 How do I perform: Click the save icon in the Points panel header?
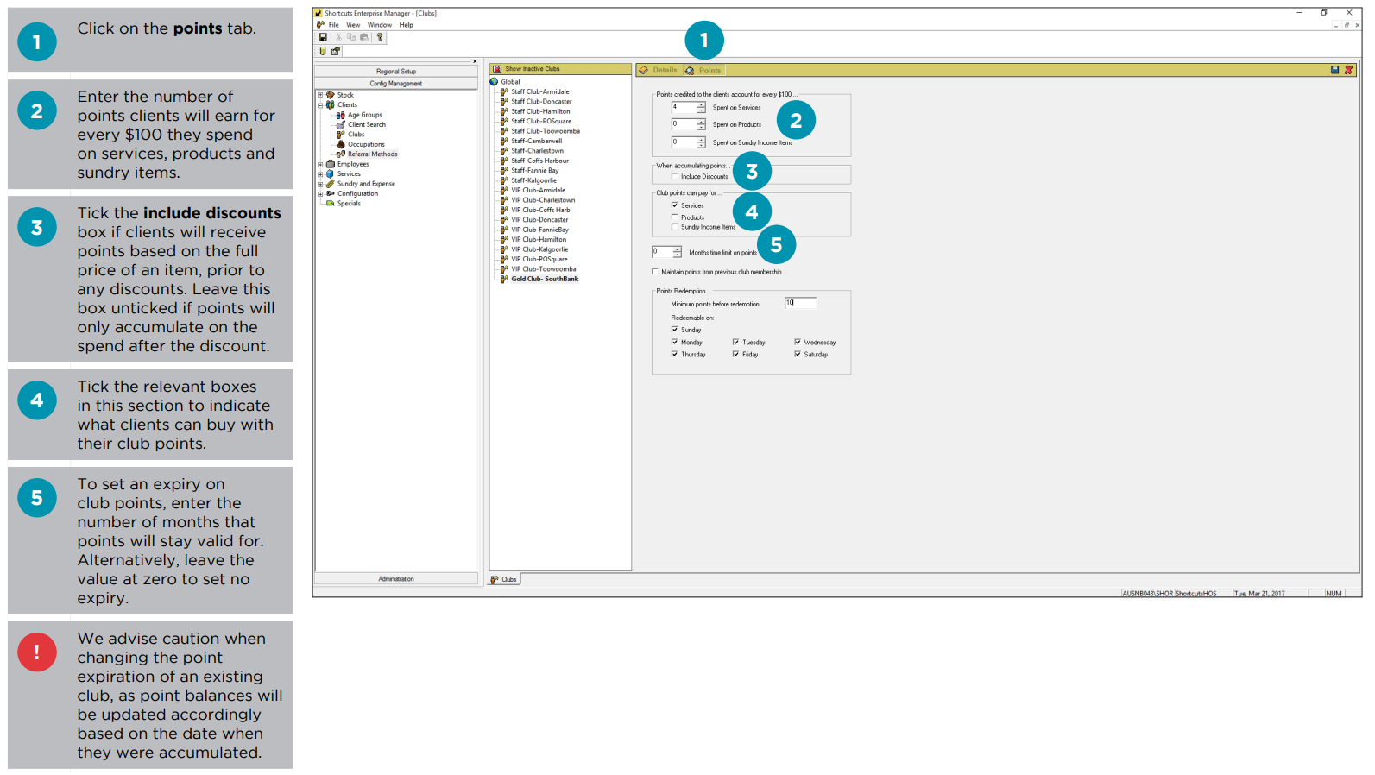tap(1334, 70)
